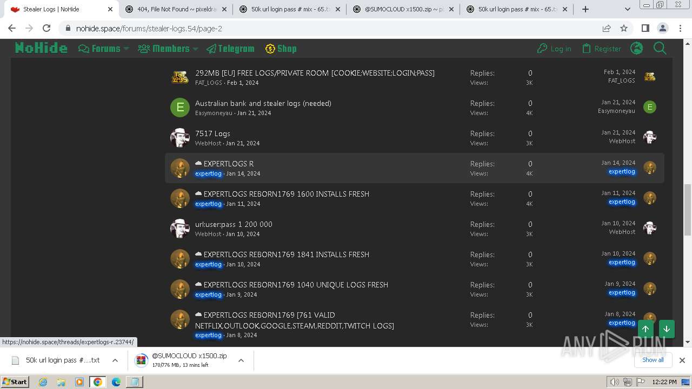Image resolution: width=692 pixels, height=389 pixels.
Task: Click last post date Jan 21, 2024 by Easymoneyau
Action: 618,102
